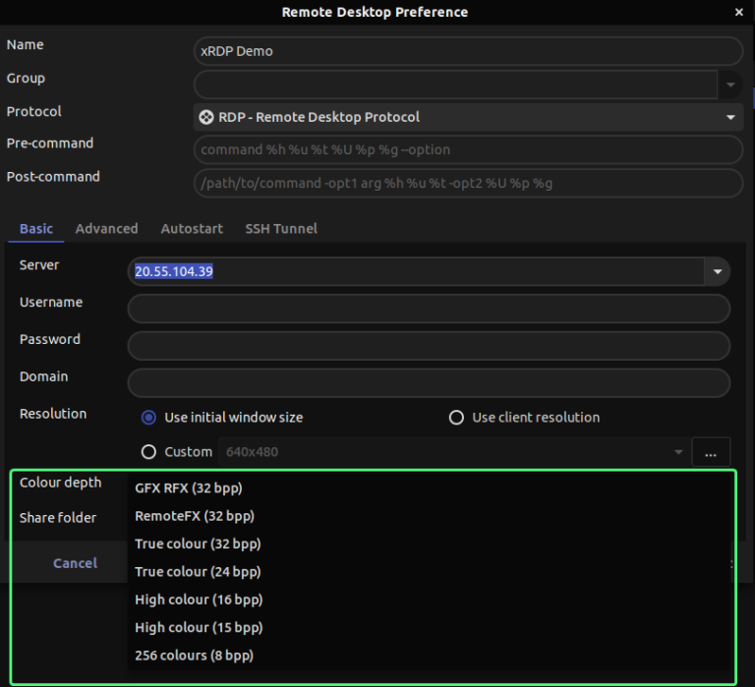
Task: Select 256 colours (8 bpp) option
Action: click(x=194, y=655)
